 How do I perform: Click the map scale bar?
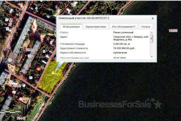coord(10,112)
